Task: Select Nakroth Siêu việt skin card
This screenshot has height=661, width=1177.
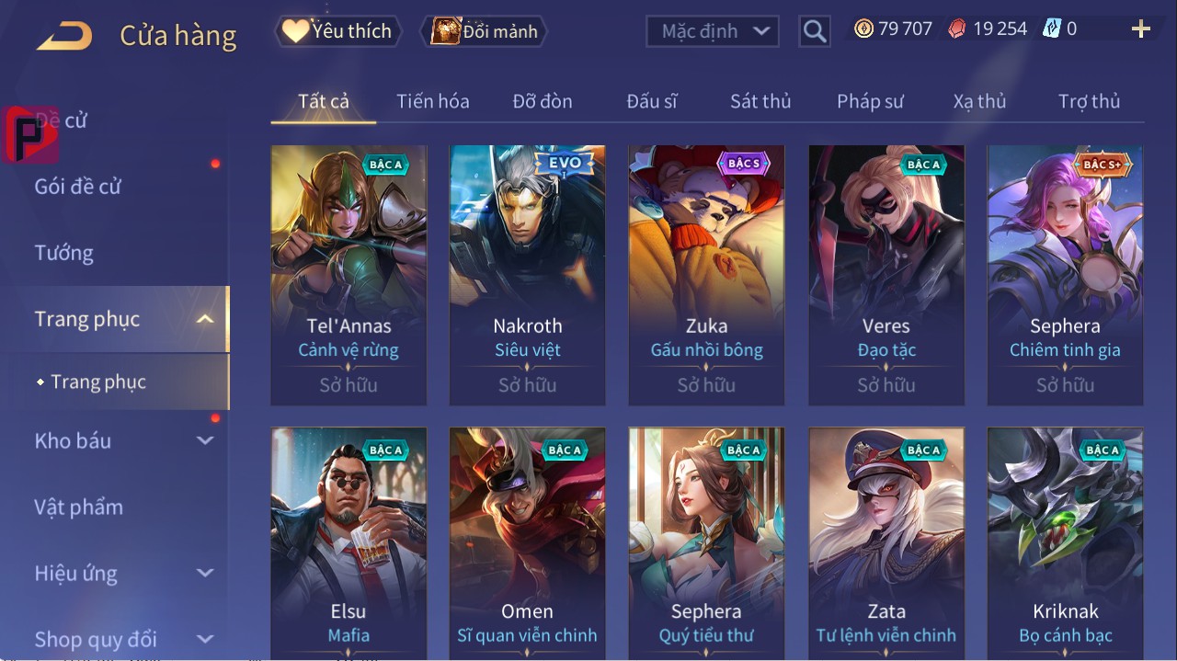Action: (x=528, y=275)
